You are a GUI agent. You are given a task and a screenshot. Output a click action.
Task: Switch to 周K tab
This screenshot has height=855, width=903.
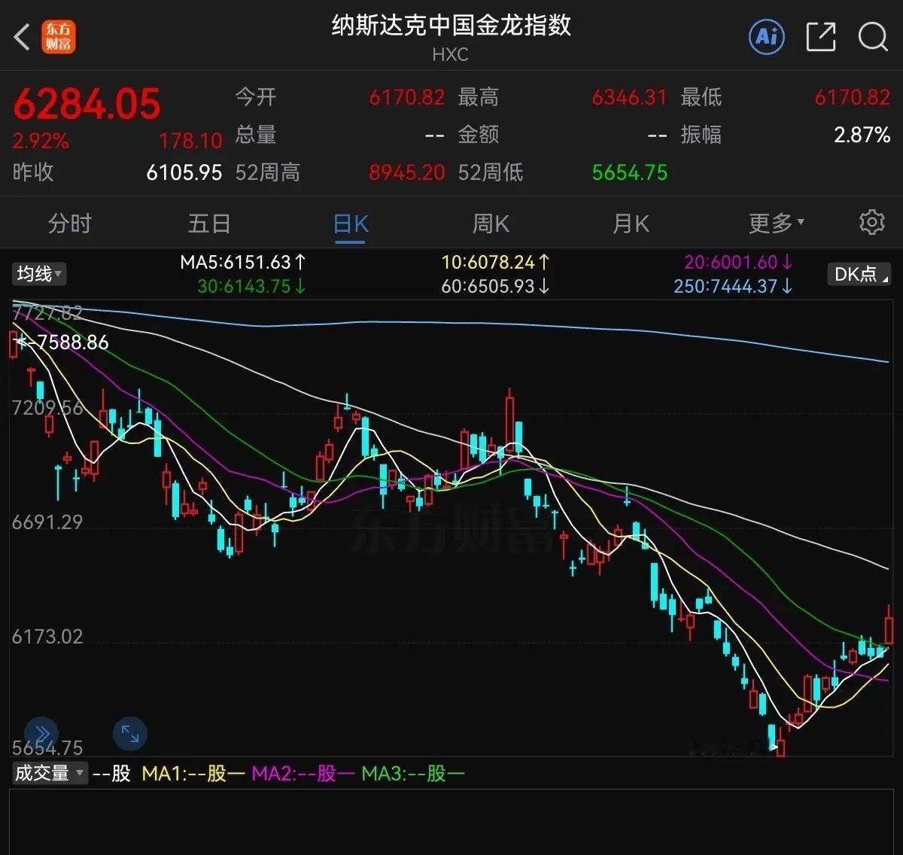click(x=491, y=224)
